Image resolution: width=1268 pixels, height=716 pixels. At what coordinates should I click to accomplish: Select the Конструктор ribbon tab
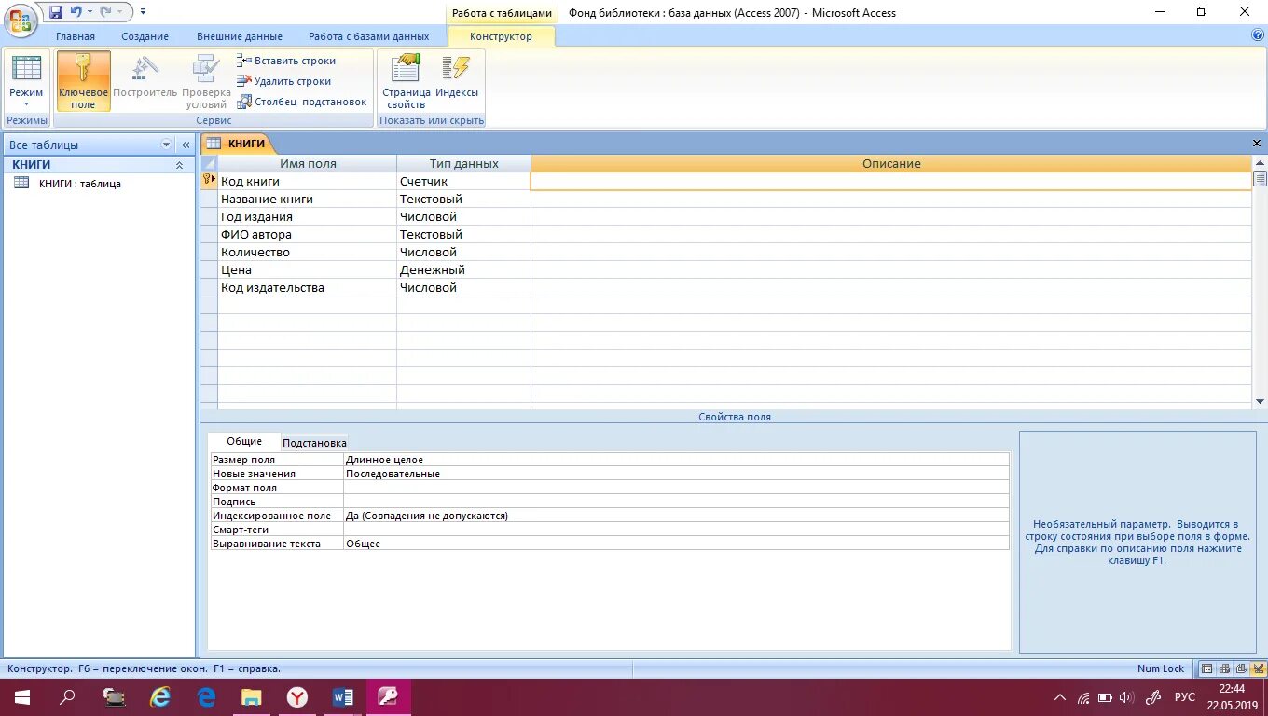(502, 36)
